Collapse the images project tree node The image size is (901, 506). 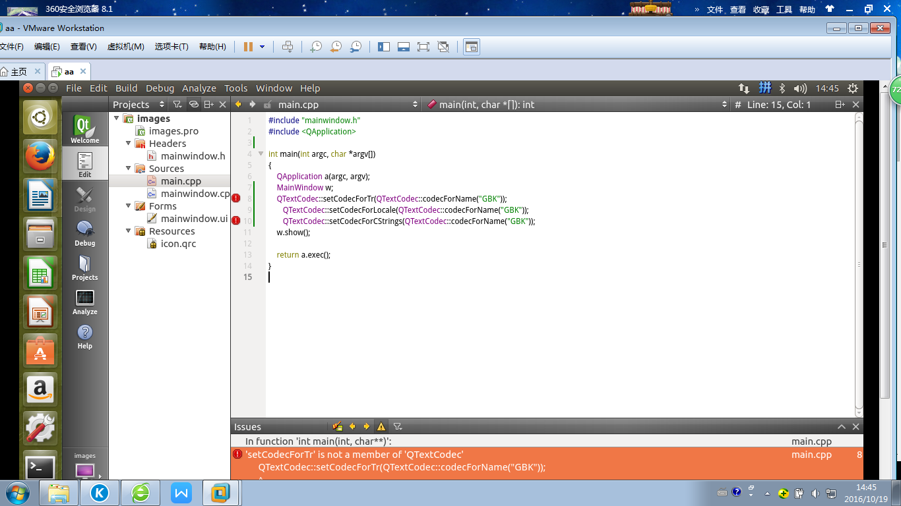click(117, 119)
